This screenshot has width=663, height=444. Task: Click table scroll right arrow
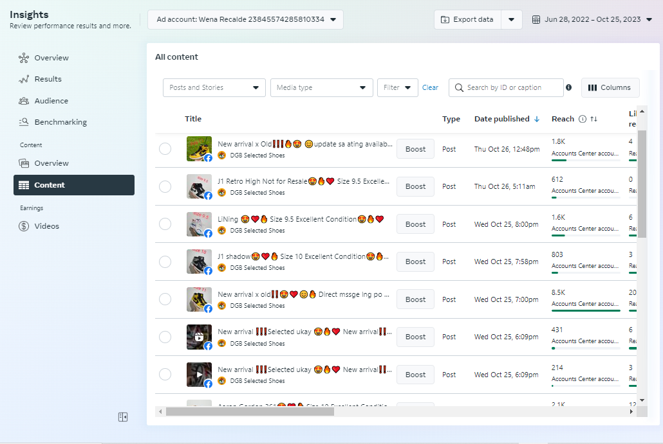tap(631, 411)
